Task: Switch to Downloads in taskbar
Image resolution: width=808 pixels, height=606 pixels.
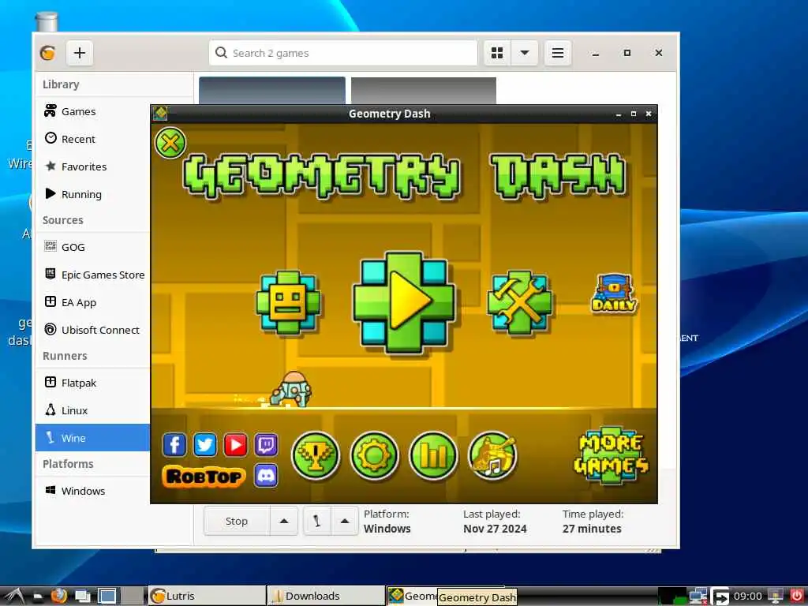Action: 326,596
